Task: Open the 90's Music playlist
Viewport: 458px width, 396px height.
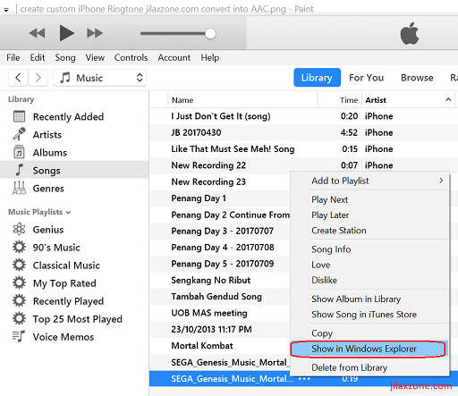Action: (x=56, y=248)
